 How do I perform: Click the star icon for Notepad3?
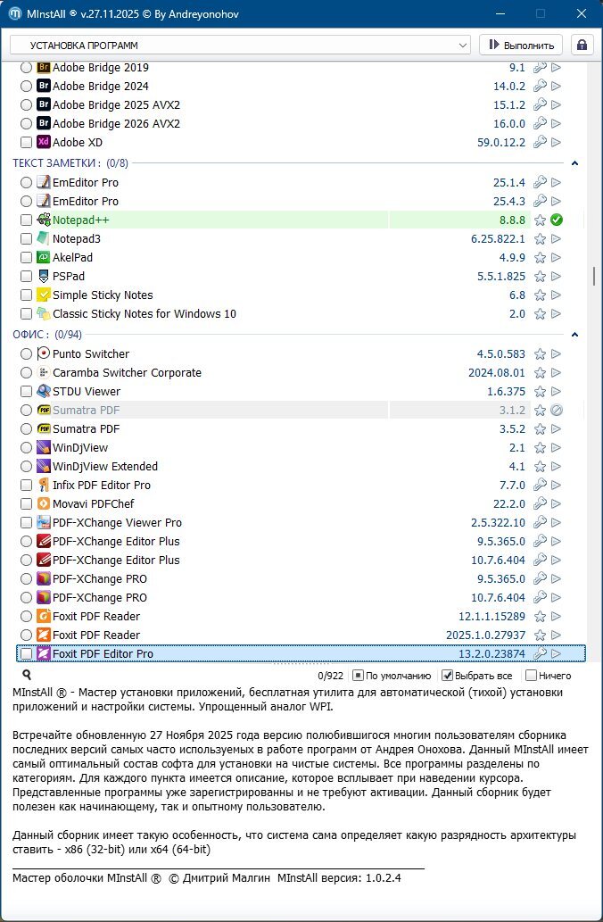540,238
